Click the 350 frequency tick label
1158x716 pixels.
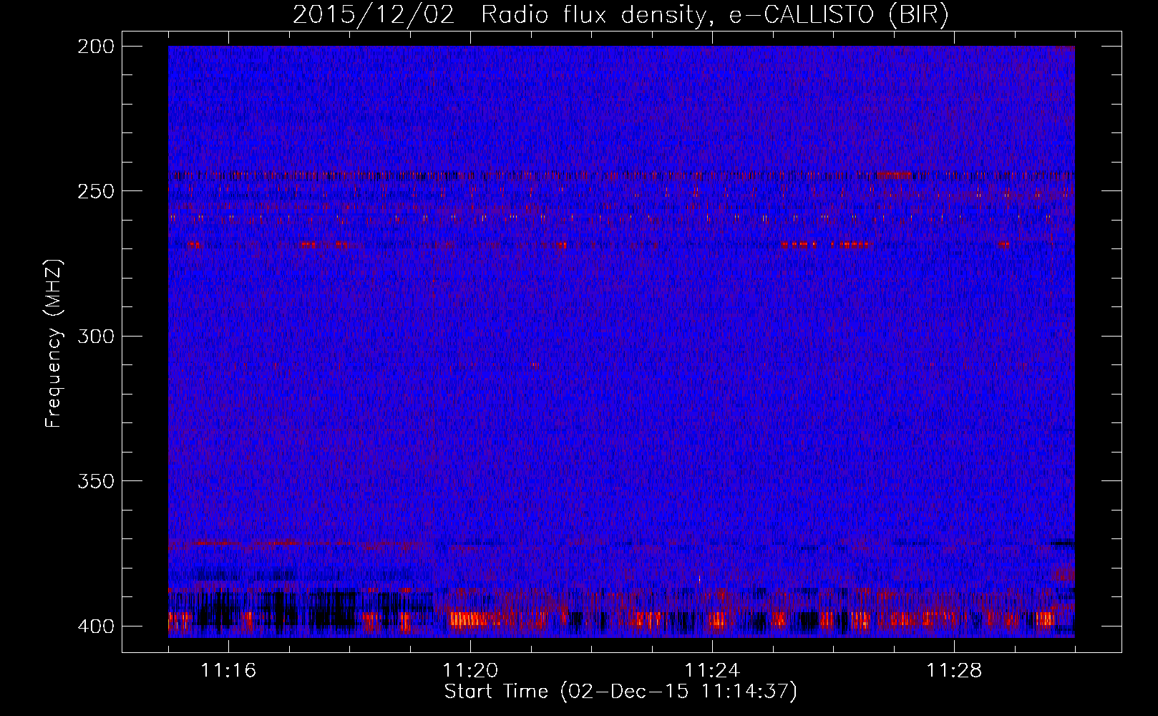pyautogui.click(x=96, y=481)
